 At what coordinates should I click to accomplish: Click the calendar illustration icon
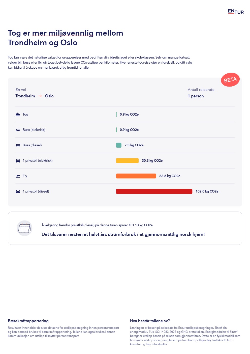click(24, 228)
